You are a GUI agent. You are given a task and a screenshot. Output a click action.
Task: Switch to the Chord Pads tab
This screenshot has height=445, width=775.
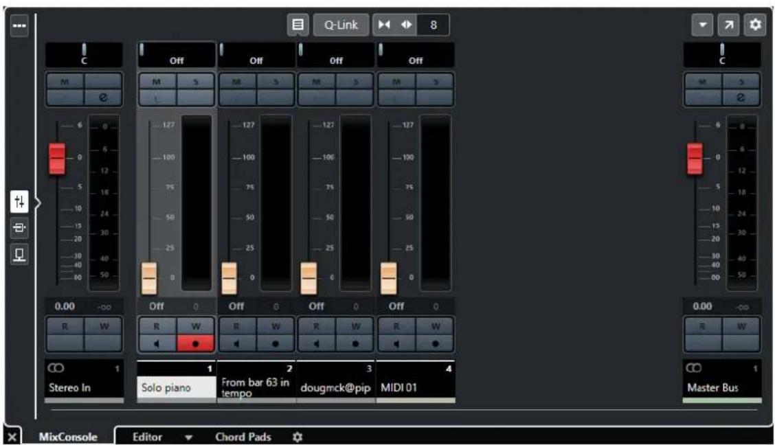[243, 437]
